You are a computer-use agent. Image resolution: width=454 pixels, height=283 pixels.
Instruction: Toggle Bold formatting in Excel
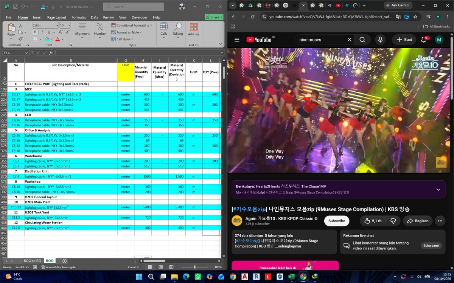(34, 32)
